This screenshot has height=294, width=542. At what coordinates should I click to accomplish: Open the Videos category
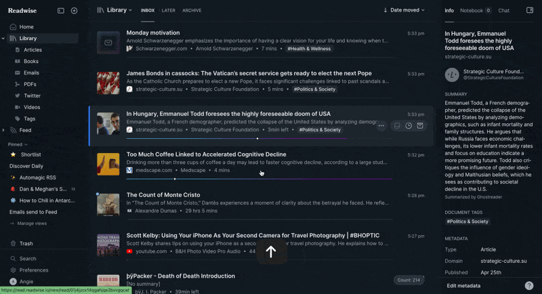32,107
